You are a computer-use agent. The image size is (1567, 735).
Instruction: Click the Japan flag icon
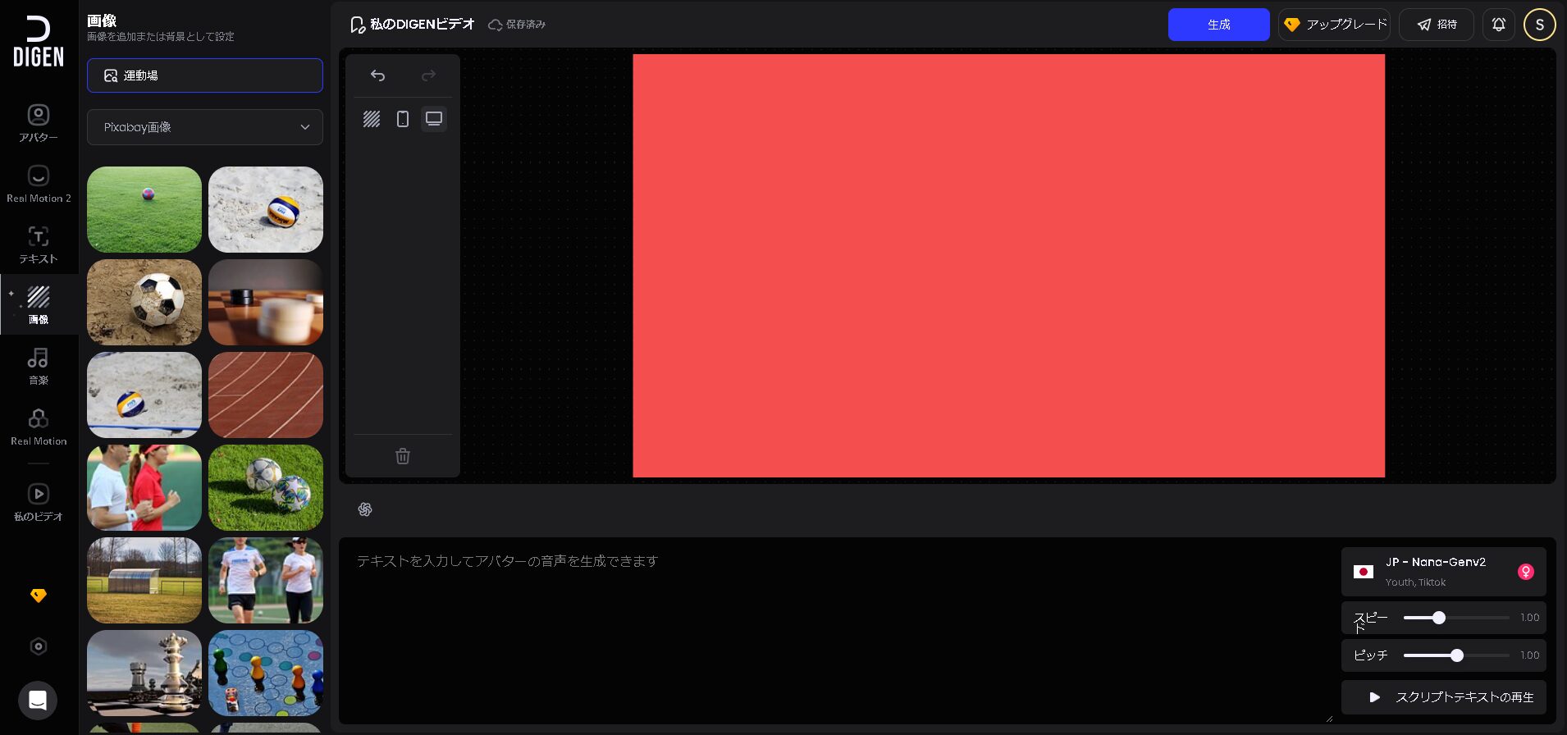pos(1364,572)
